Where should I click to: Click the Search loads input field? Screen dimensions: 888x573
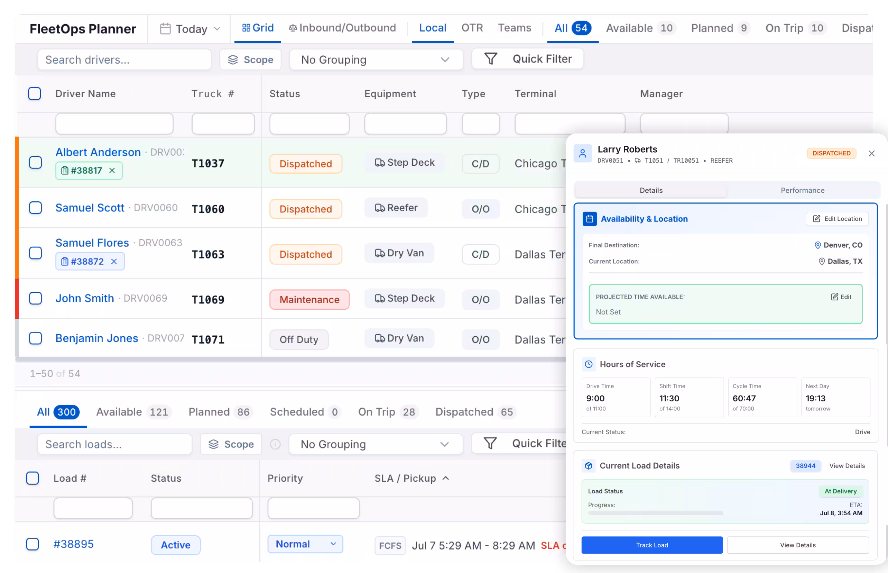[x=114, y=444]
